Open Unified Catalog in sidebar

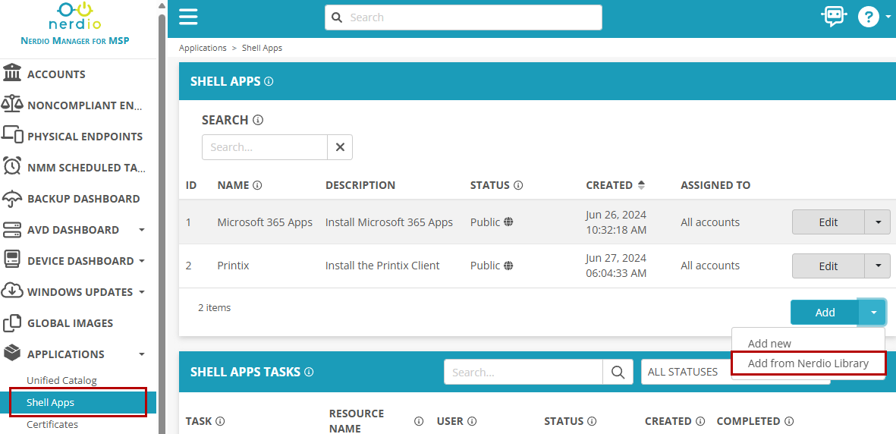coord(61,380)
